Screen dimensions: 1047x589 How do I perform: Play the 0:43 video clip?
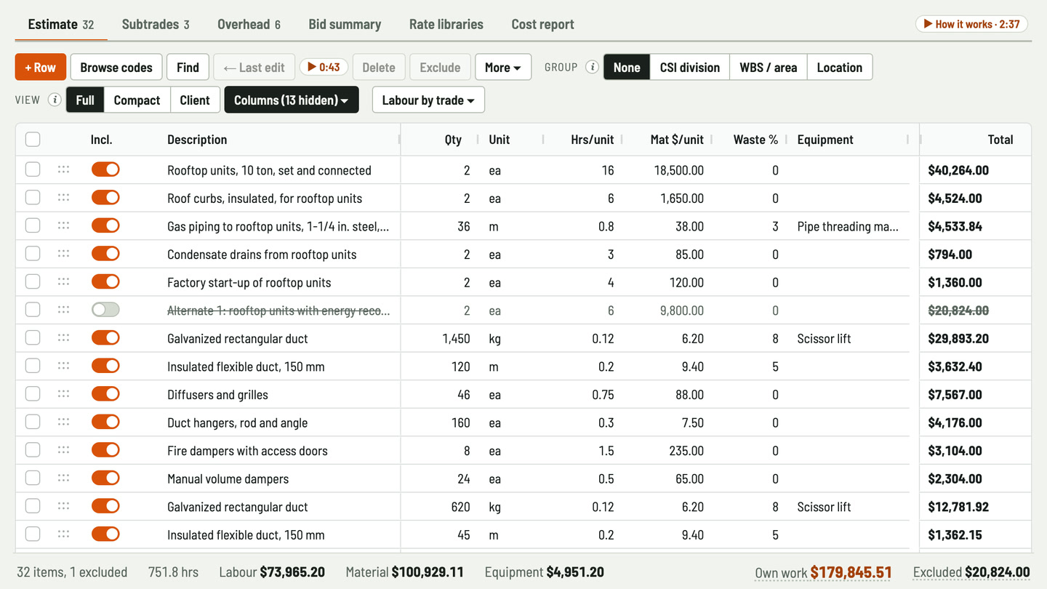324,67
